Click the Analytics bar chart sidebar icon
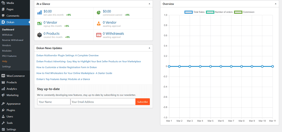Image resolution: width=282 pixels, height=132 pixels. pos(3,89)
